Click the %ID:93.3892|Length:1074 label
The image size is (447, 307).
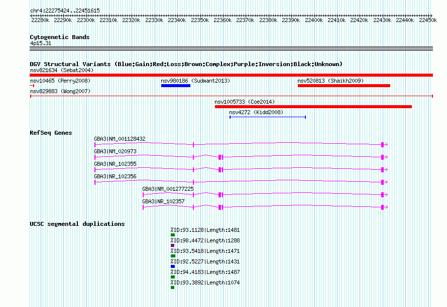205,282
